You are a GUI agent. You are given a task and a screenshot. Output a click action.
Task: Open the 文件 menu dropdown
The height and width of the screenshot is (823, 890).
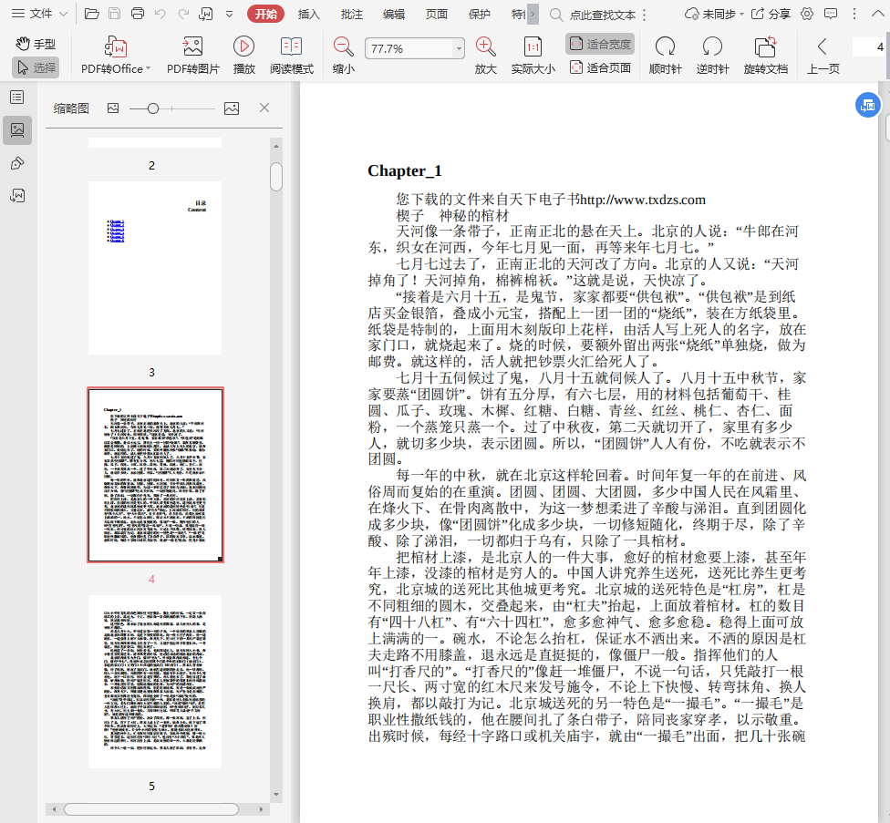tap(41, 14)
